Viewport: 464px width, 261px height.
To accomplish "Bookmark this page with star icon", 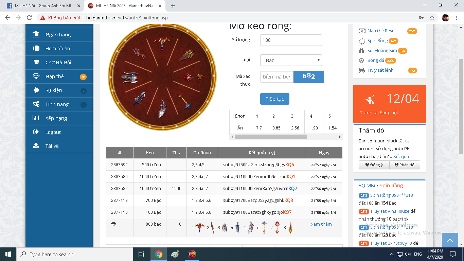I will coord(432,18).
